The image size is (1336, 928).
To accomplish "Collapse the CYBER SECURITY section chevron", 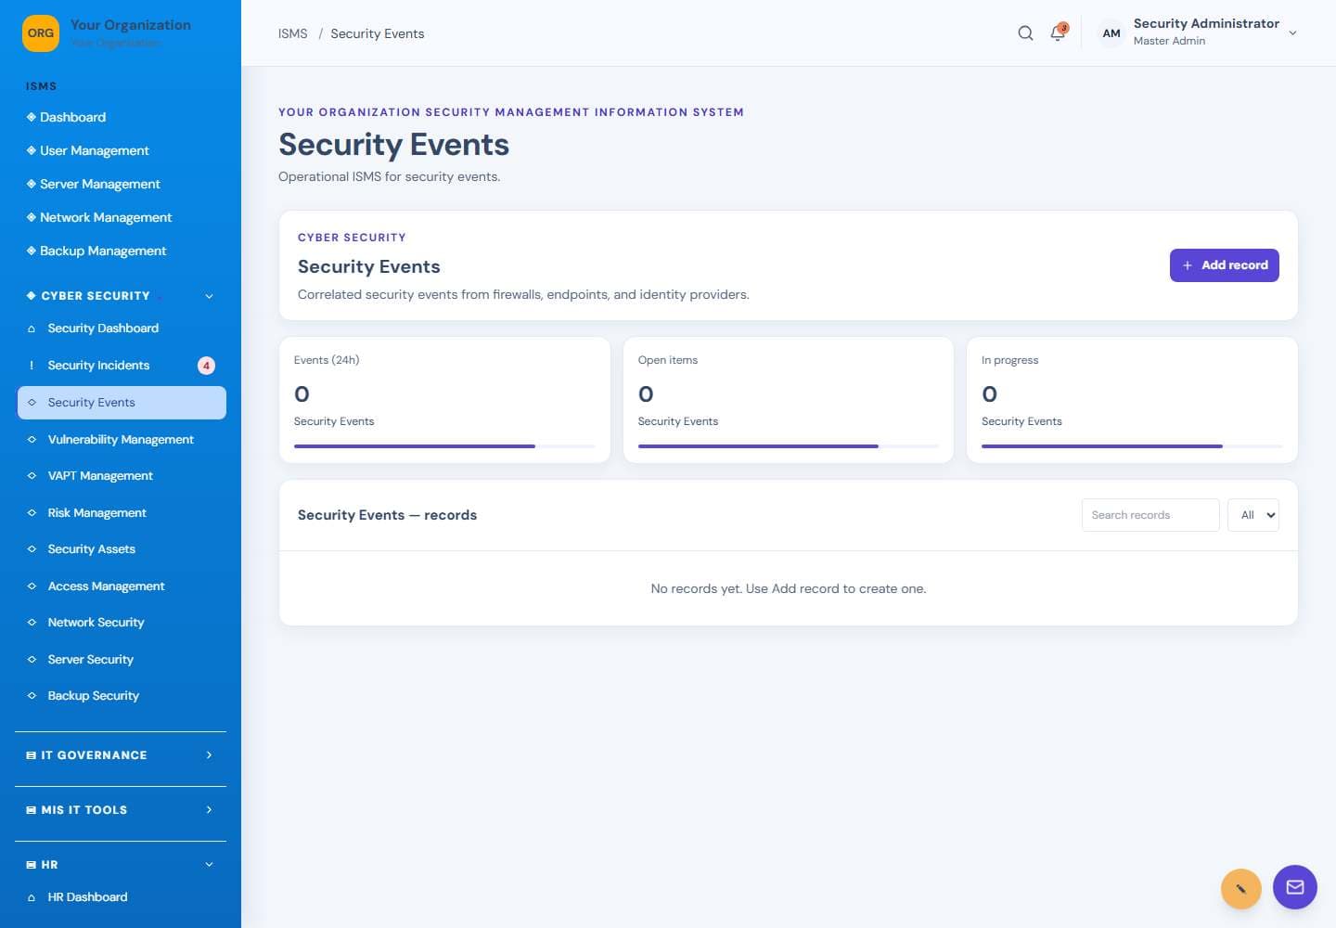I will pyautogui.click(x=209, y=296).
